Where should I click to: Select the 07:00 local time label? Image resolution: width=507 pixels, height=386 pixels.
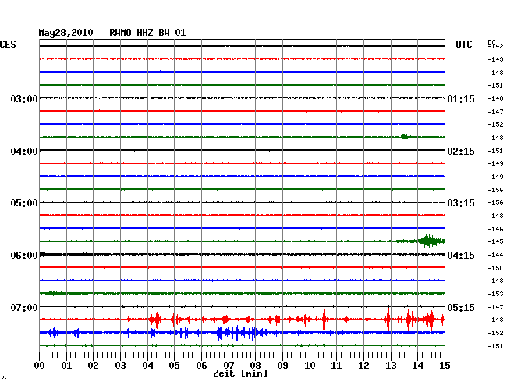pos(24,307)
